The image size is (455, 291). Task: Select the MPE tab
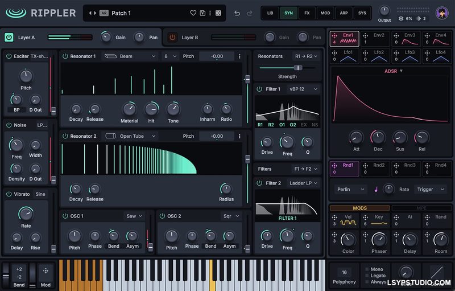(x=421, y=208)
